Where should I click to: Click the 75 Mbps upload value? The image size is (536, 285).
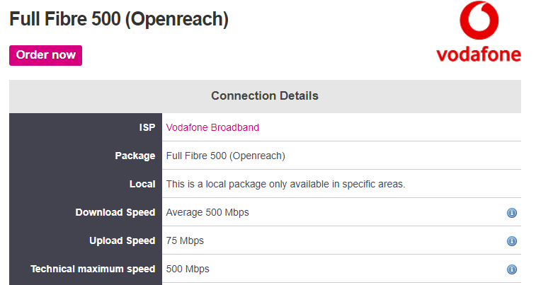click(x=185, y=240)
